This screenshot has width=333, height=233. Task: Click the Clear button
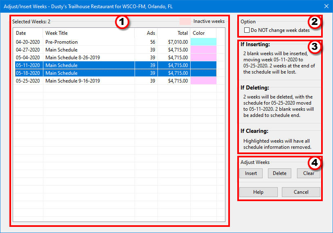pos(308,173)
